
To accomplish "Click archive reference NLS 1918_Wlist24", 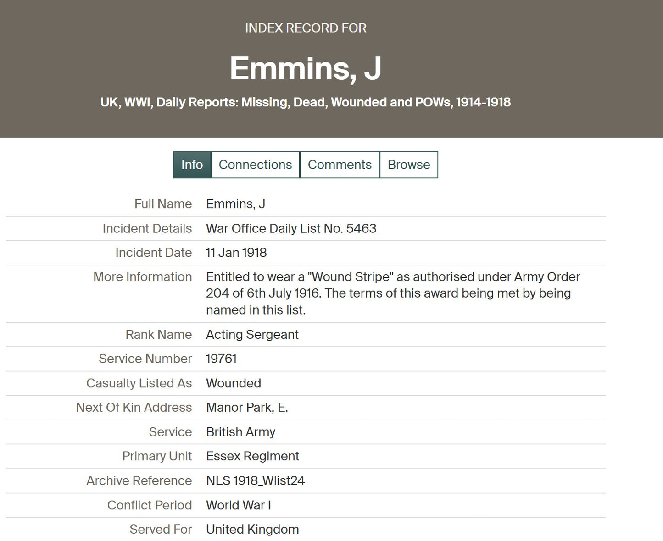I will pos(255,480).
